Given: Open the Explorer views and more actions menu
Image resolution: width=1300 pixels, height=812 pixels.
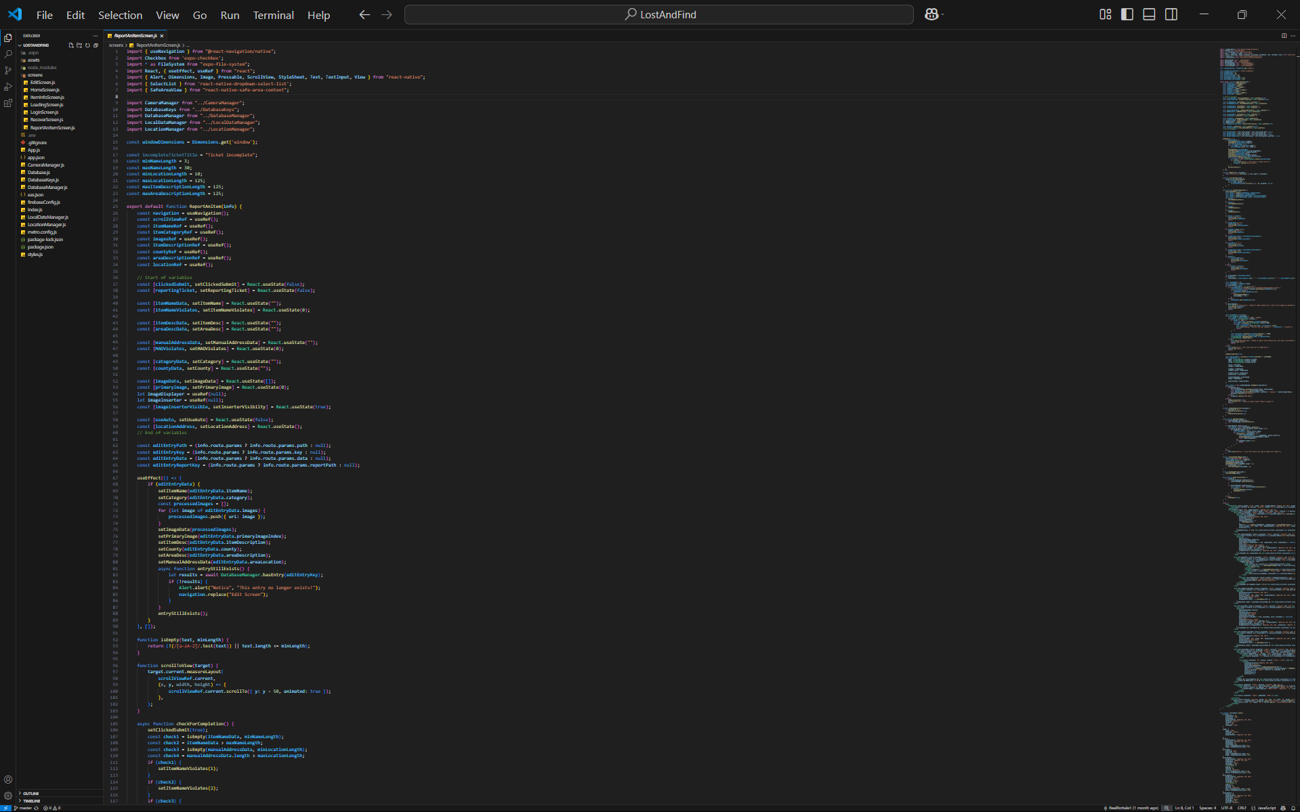Looking at the screenshot, I should click(x=96, y=36).
